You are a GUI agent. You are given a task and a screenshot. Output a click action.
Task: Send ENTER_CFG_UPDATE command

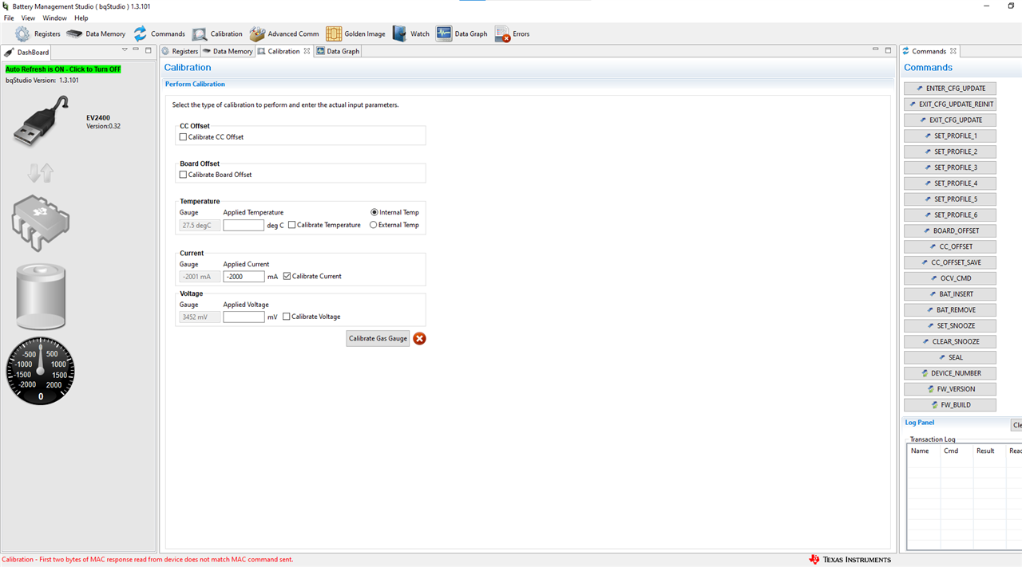point(950,89)
